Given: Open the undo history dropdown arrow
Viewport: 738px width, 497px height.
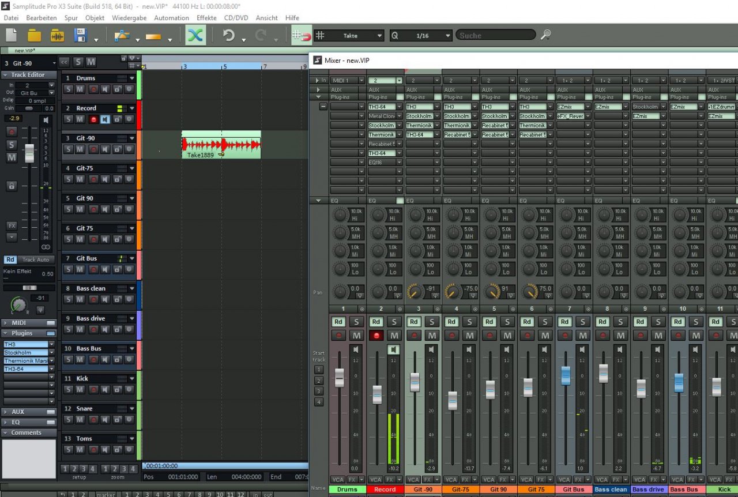Looking at the screenshot, I should point(244,40).
